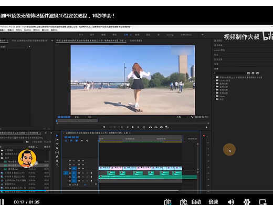Toggle linked selection in the timeline
This screenshot has width=273, height=205.
77,141
